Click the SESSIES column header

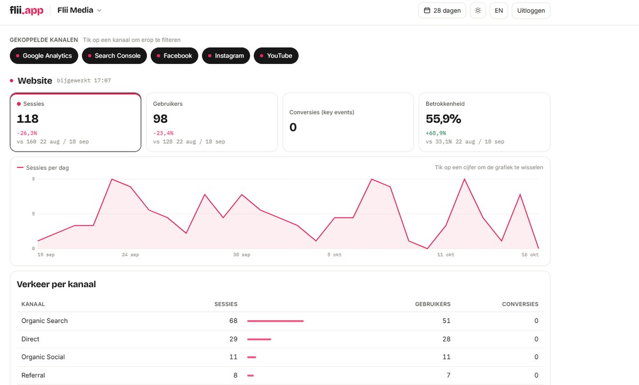click(226, 304)
